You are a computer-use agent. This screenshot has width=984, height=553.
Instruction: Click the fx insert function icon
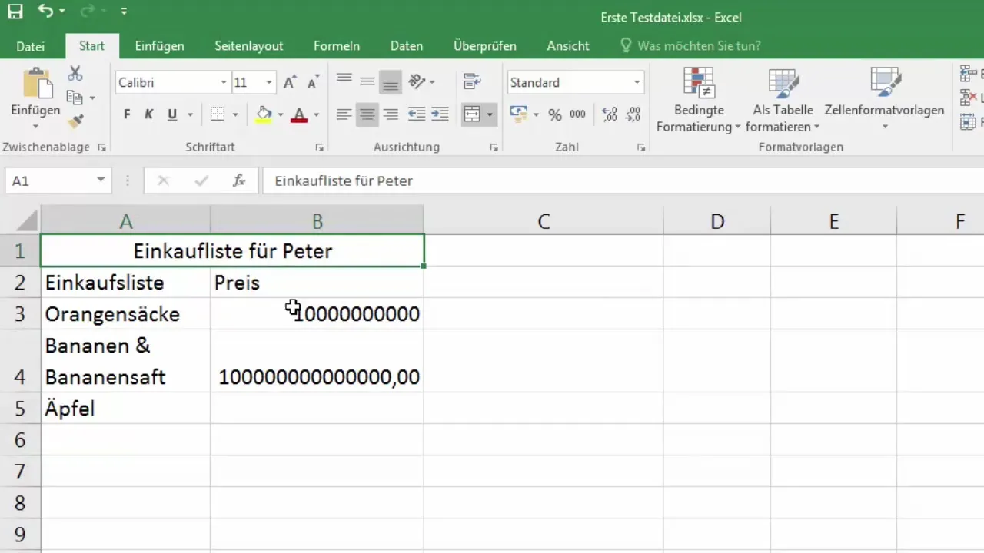[x=239, y=181]
